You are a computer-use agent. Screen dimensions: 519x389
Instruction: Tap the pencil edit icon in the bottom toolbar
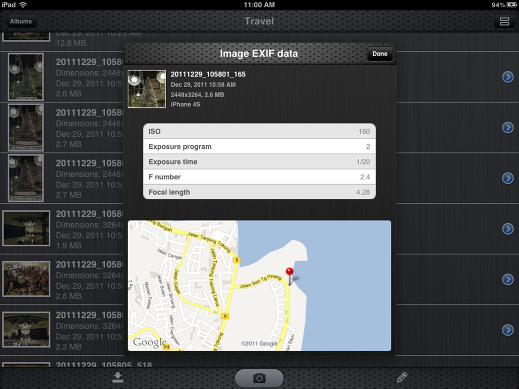coord(402,378)
